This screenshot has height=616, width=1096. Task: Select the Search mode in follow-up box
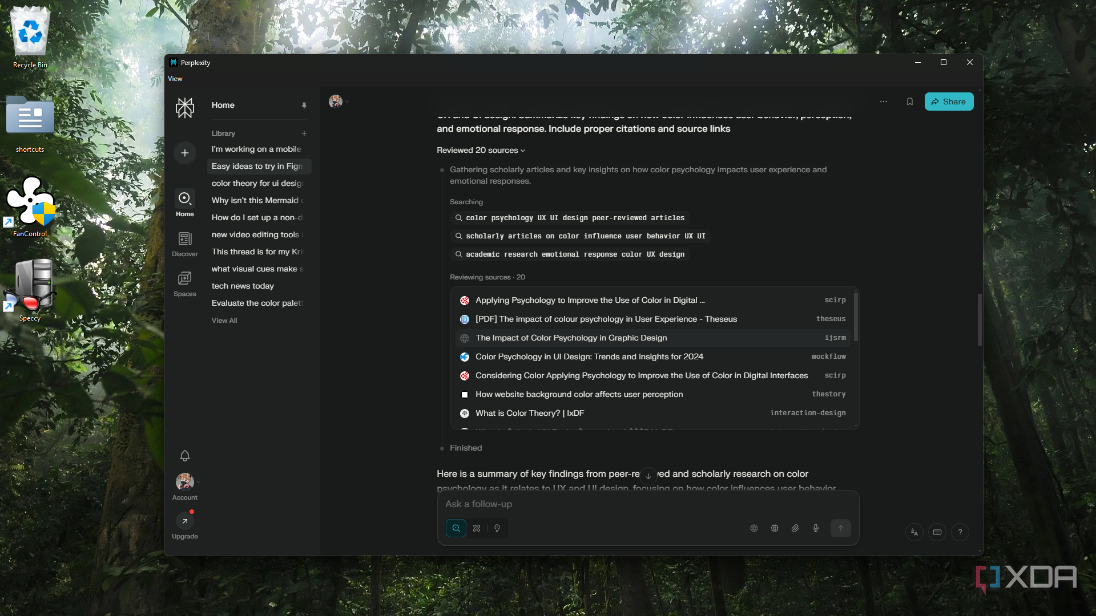[456, 528]
